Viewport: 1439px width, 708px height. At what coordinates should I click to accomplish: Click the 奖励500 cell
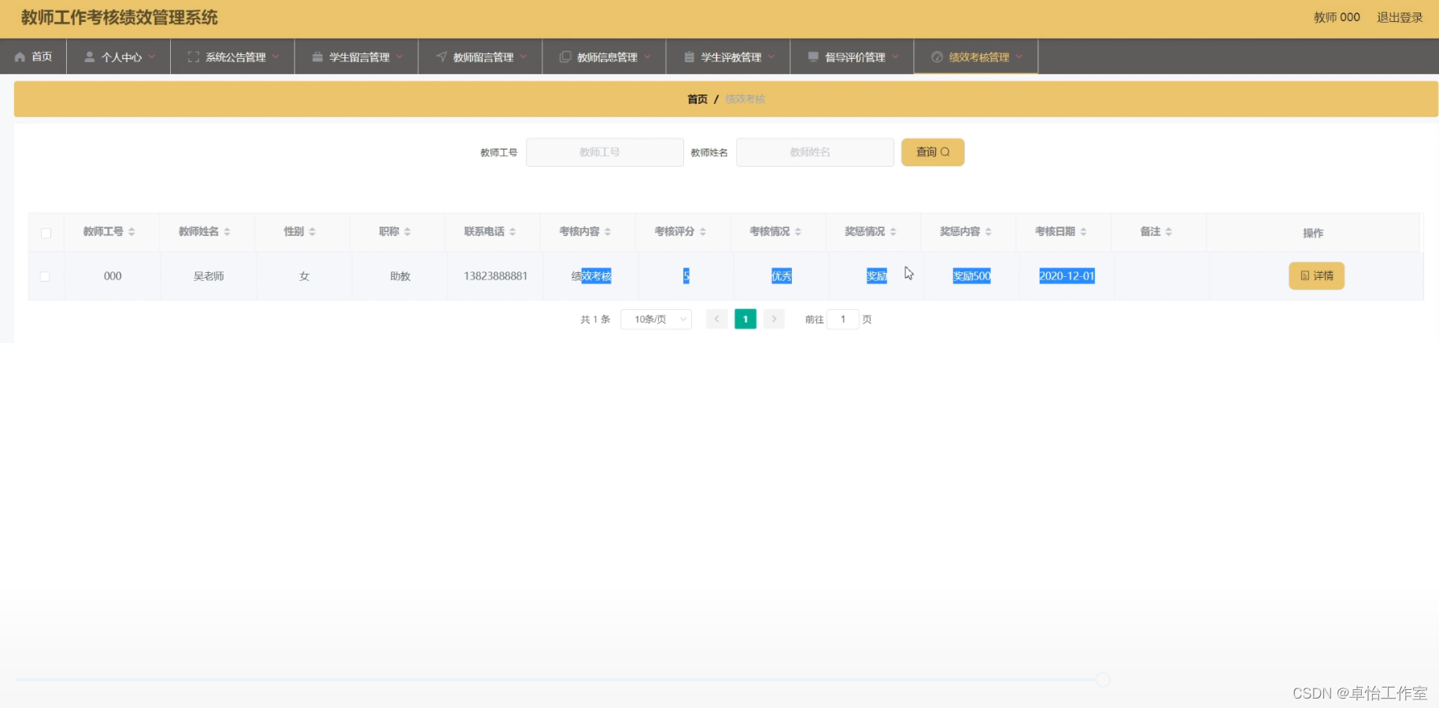click(971, 276)
